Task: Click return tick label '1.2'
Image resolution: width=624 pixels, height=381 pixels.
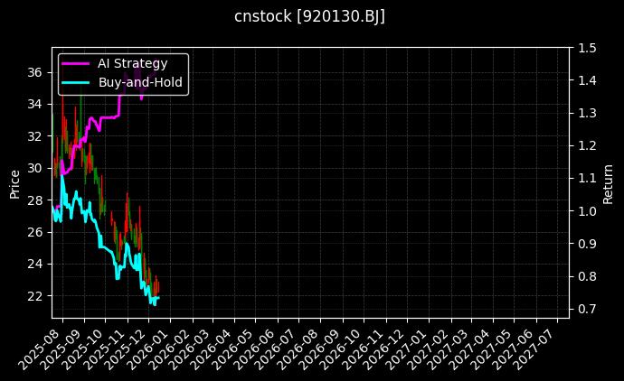Action: 587,145
